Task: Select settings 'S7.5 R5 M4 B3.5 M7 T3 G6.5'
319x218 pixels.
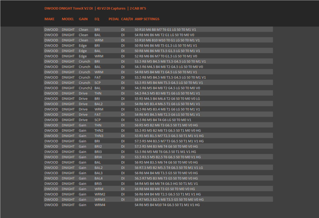Action: (169, 141)
